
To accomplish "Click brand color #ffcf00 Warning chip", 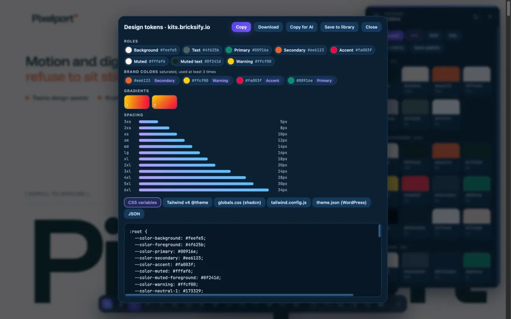I will 207,80.
